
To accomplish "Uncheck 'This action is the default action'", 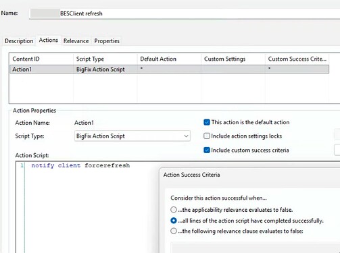I will [x=207, y=122].
